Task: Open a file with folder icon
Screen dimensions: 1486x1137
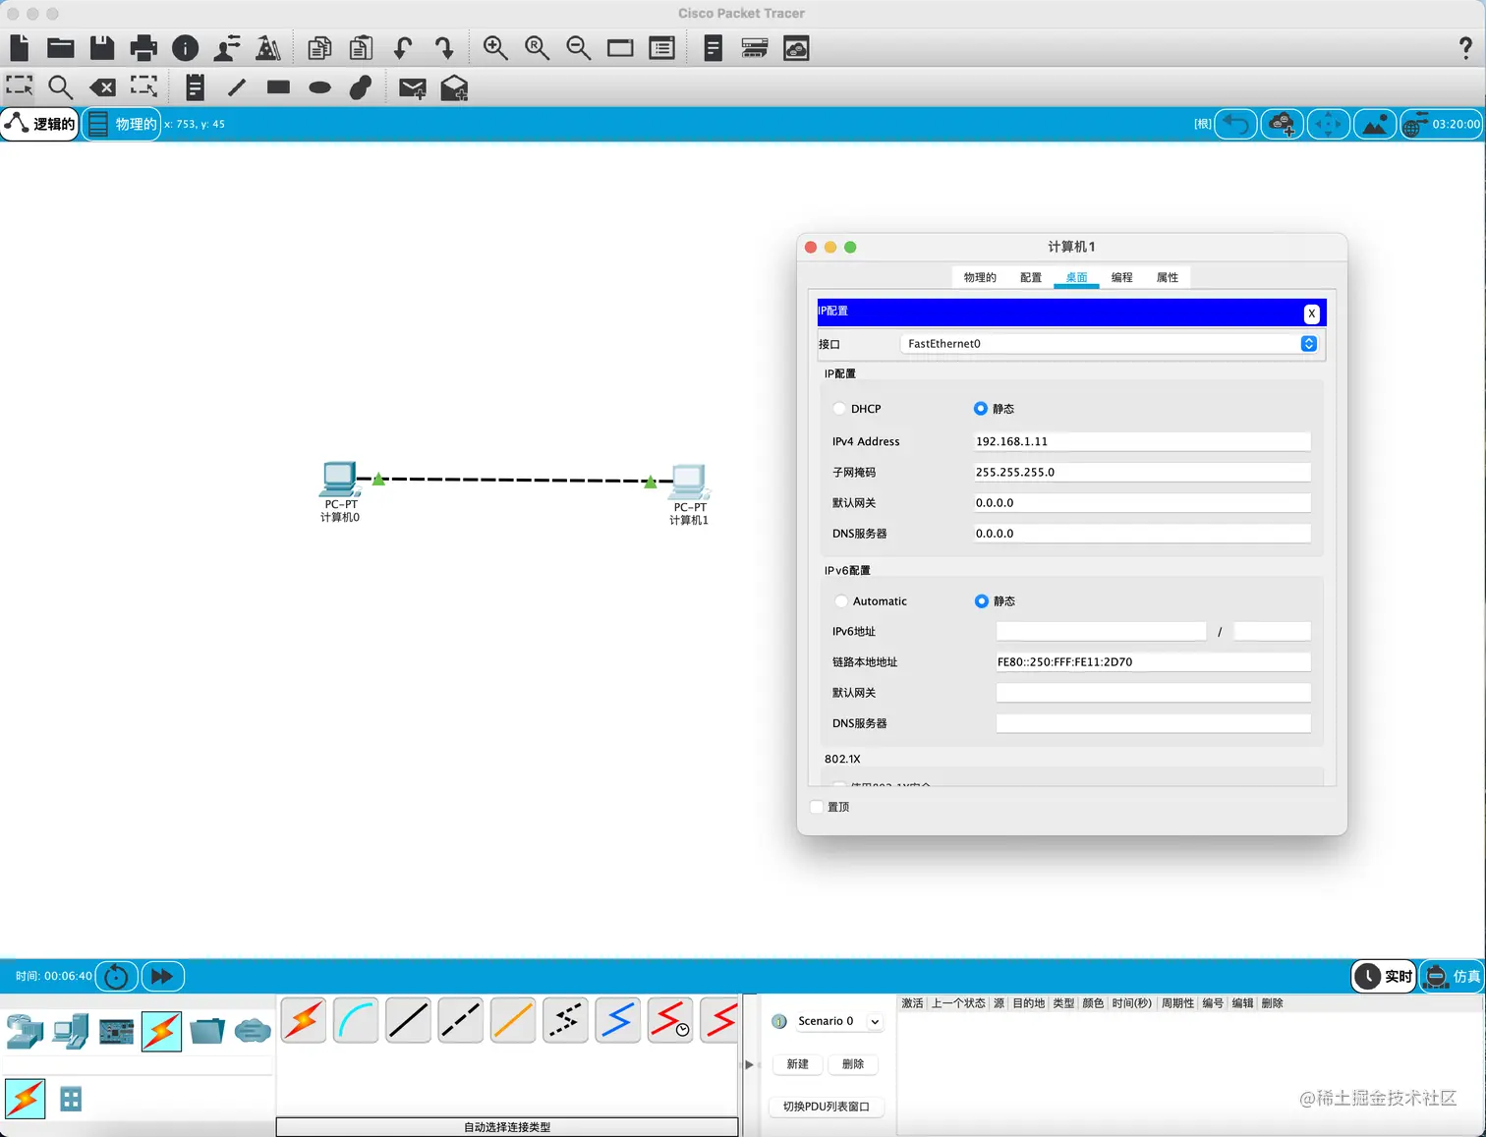Action: pos(61,47)
